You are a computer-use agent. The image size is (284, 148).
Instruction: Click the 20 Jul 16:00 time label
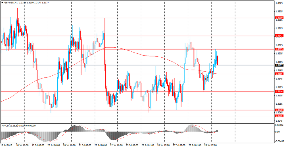(x=69, y=145)
